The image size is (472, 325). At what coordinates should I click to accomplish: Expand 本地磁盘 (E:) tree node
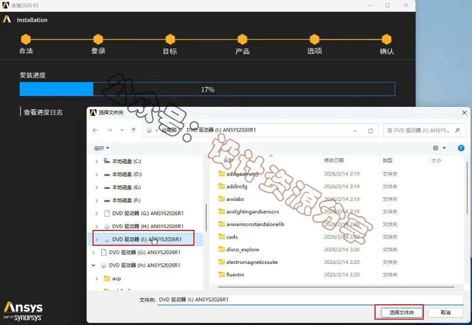coord(96,187)
